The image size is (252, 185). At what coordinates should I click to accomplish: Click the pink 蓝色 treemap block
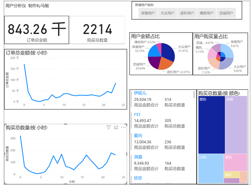click(x=235, y=163)
